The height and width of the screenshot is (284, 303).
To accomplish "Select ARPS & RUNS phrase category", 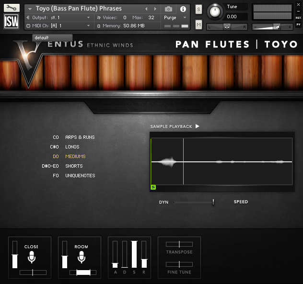I will [80, 137].
